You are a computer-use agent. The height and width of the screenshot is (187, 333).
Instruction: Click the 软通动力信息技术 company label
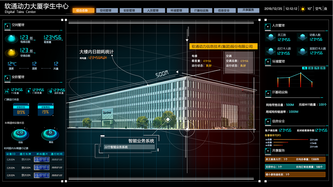click(223, 47)
